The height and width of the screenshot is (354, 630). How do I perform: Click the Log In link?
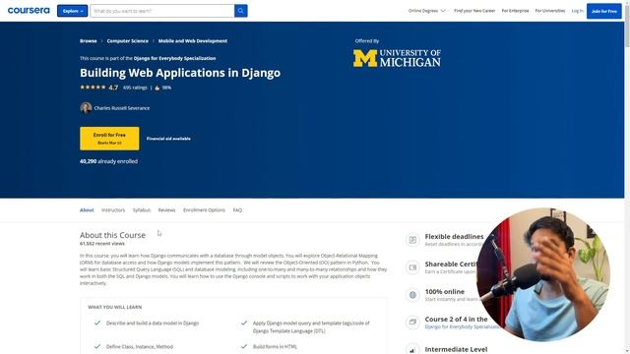point(577,11)
